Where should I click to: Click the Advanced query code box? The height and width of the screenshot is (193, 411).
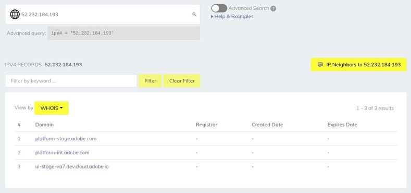[x=124, y=33]
